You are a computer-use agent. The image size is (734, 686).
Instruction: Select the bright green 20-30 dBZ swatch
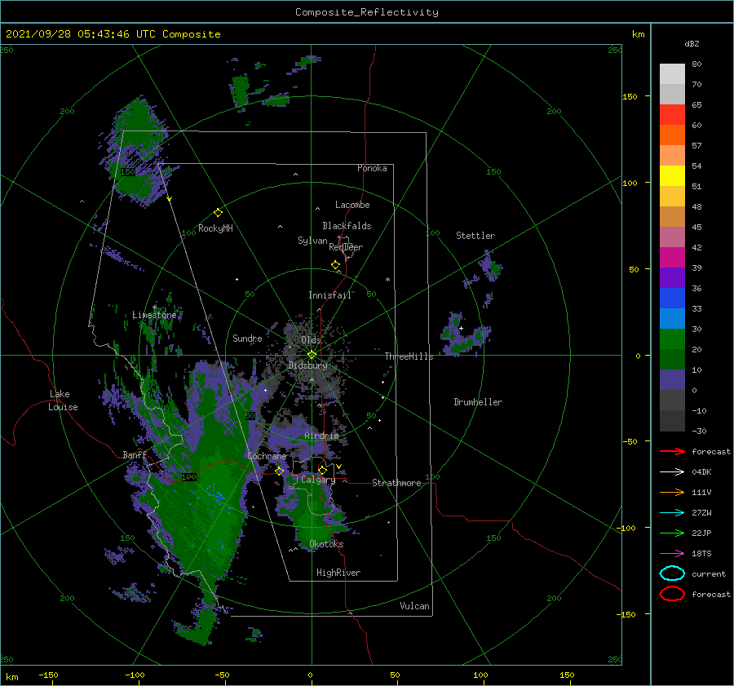pos(672,339)
